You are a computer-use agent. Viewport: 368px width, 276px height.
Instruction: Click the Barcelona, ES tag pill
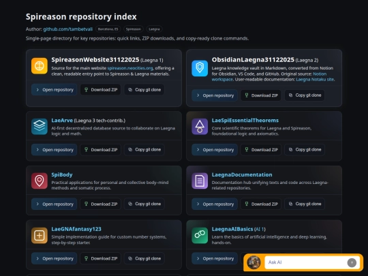[108, 29]
